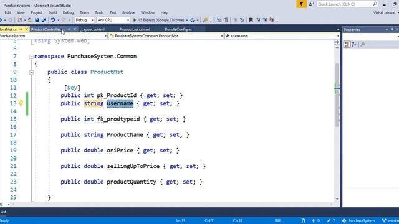
Task: Click the master branch in status bar
Action: [x=391, y=221]
